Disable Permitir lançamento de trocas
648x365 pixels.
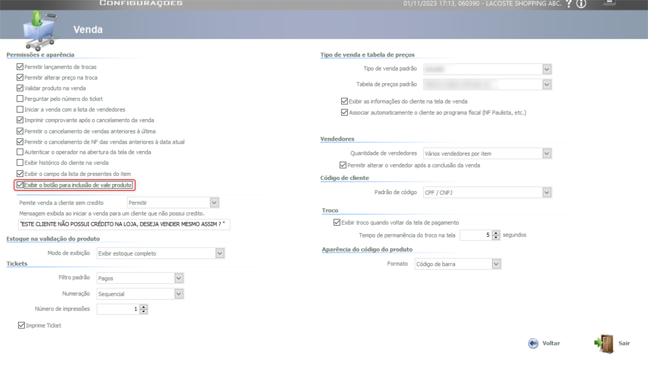tap(20, 67)
